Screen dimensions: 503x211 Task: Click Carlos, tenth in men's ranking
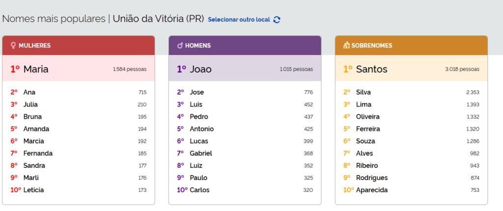pos(200,190)
